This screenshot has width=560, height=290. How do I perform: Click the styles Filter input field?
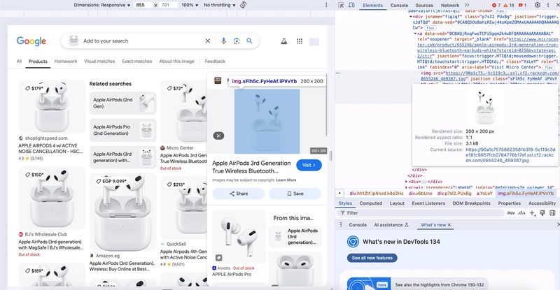click(421, 213)
